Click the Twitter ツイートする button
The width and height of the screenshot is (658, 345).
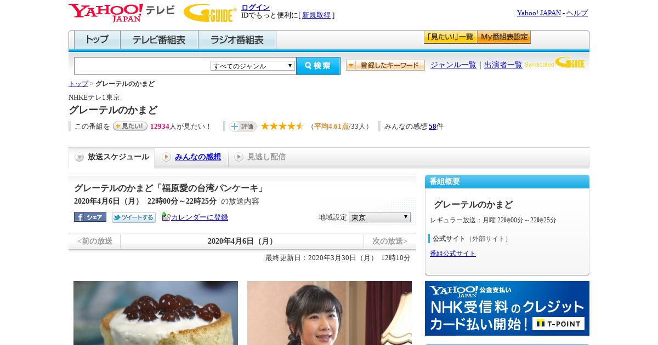click(134, 217)
